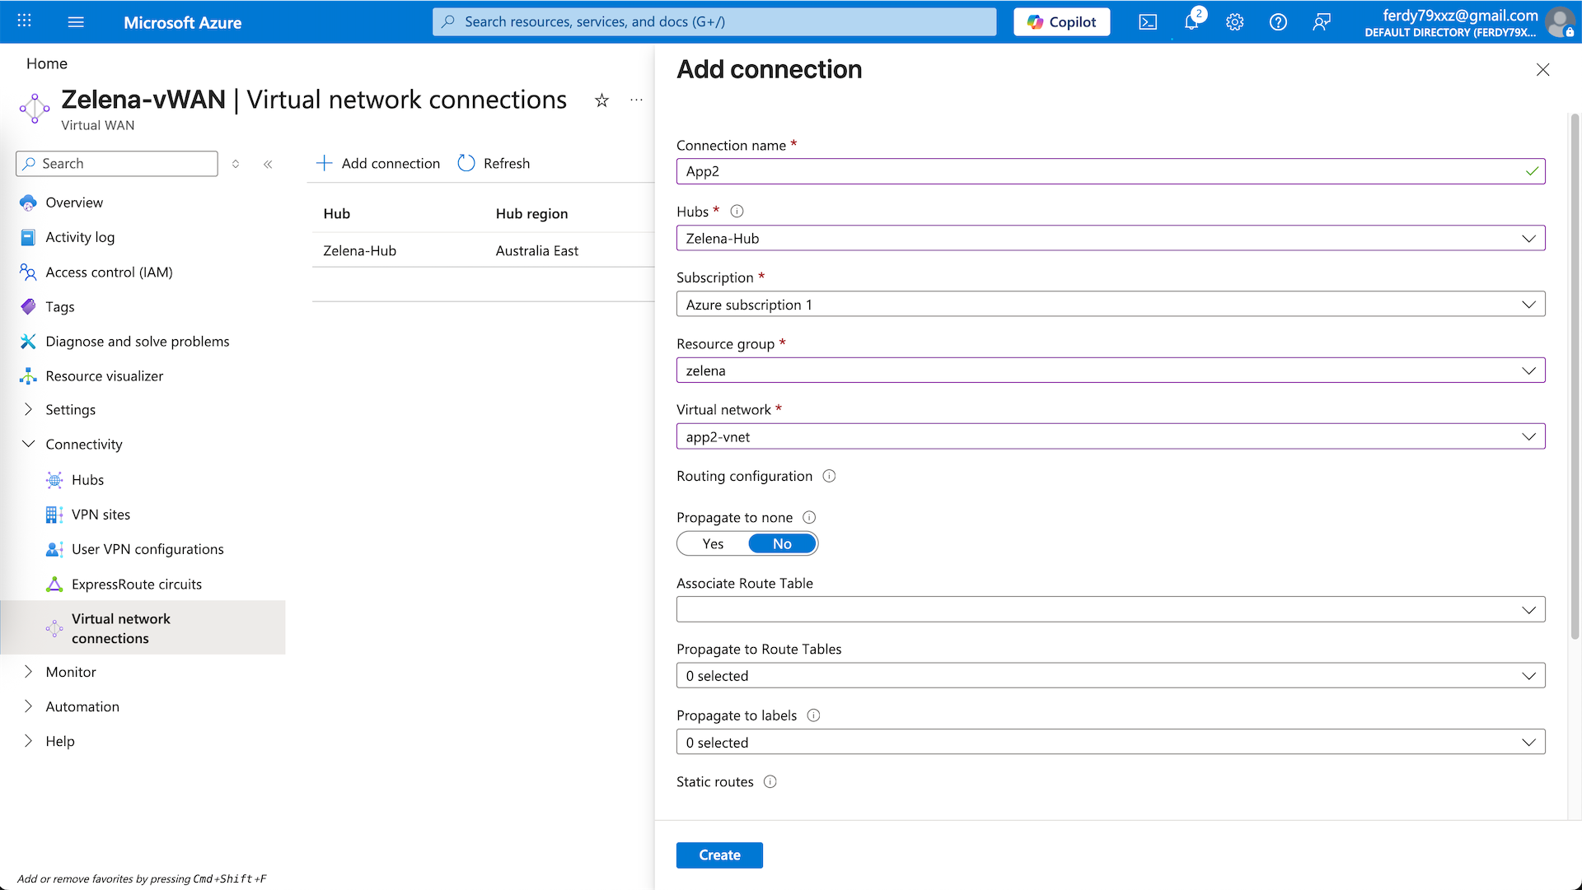The width and height of the screenshot is (1582, 890).
Task: Set Propagate to none to Yes
Action: 713,543
